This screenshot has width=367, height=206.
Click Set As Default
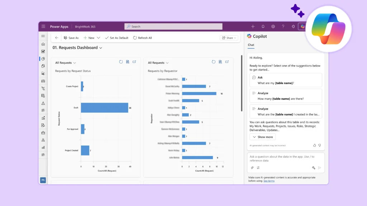click(x=116, y=38)
